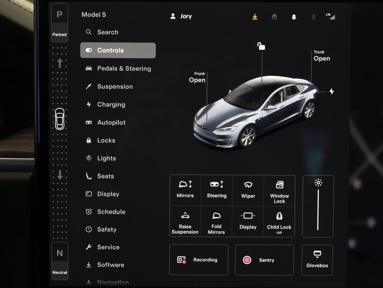Open Safety settings

tap(101, 229)
